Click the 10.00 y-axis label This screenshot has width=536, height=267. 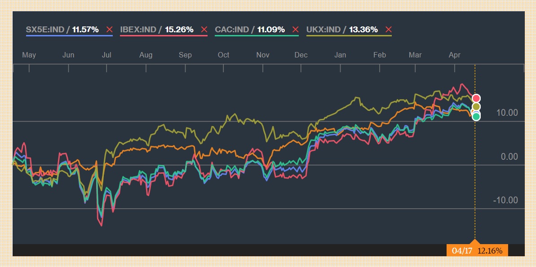[507, 113]
